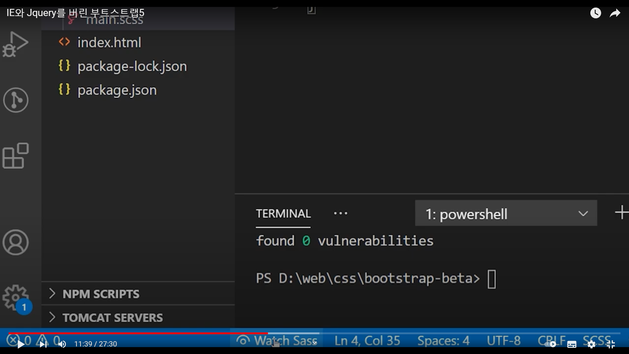Click Ln 4, Col 35 indicator
629x354 pixels.
pos(367,341)
